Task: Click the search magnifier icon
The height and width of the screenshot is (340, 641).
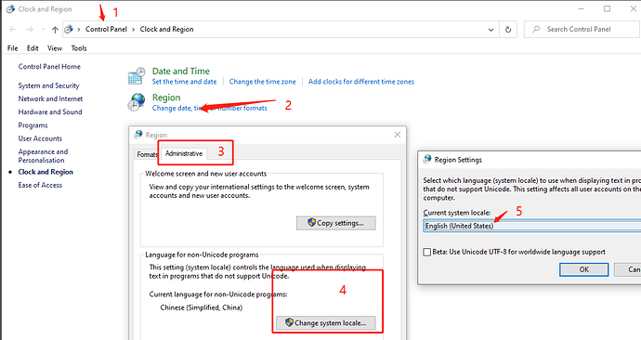Action: [x=535, y=30]
